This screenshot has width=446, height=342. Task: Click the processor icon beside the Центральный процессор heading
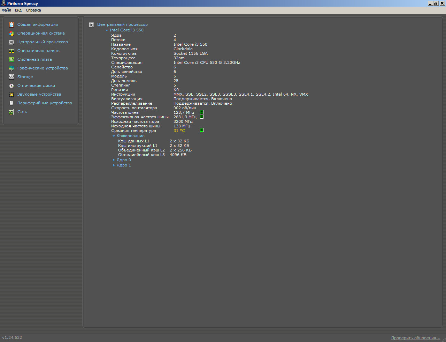click(91, 25)
